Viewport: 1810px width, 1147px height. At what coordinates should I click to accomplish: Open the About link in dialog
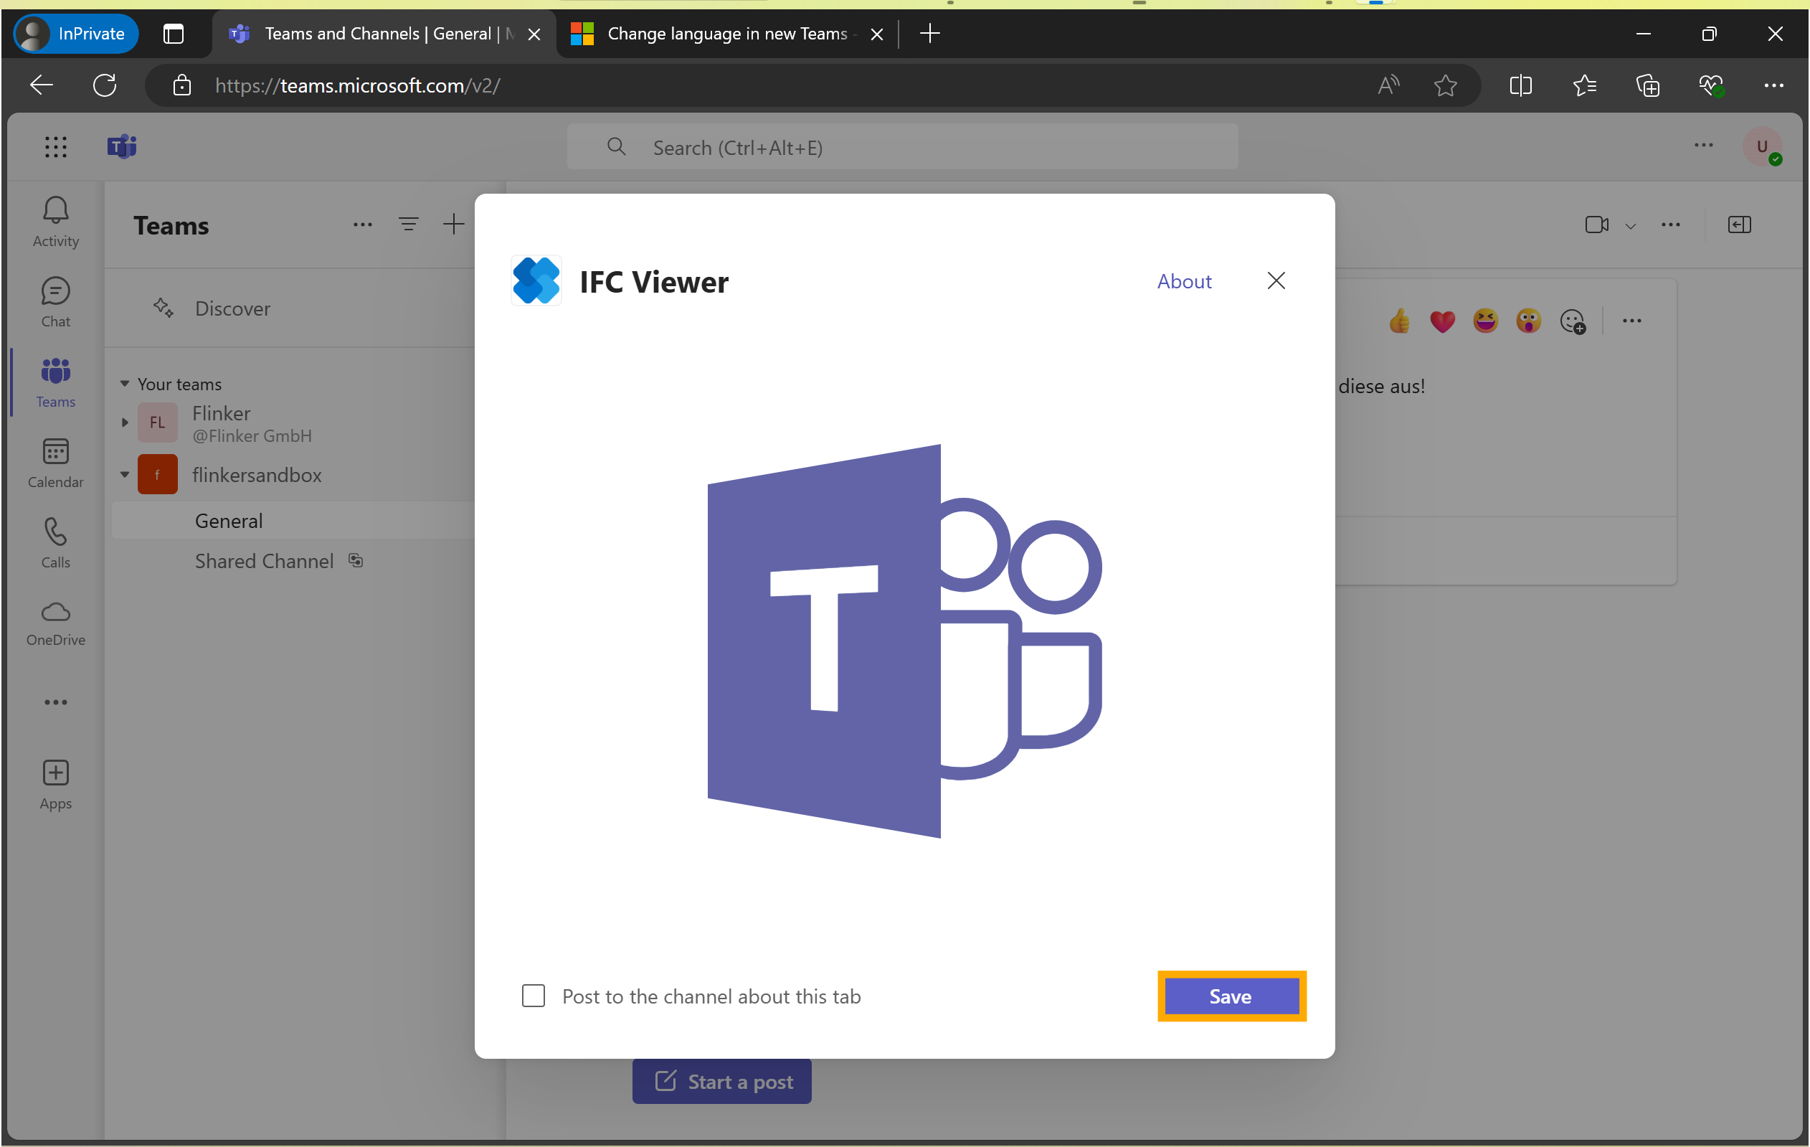(1184, 281)
